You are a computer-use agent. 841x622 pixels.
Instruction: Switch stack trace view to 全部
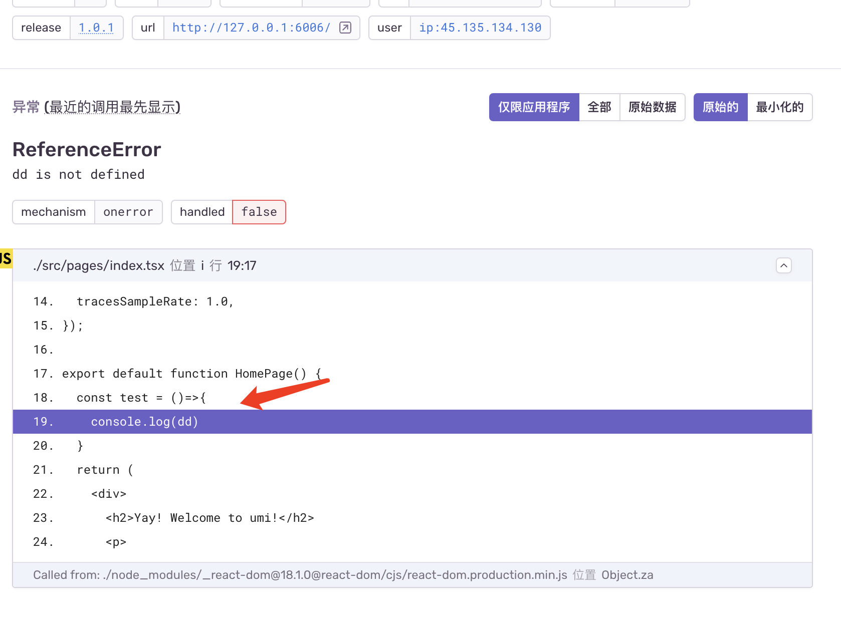[x=599, y=107]
